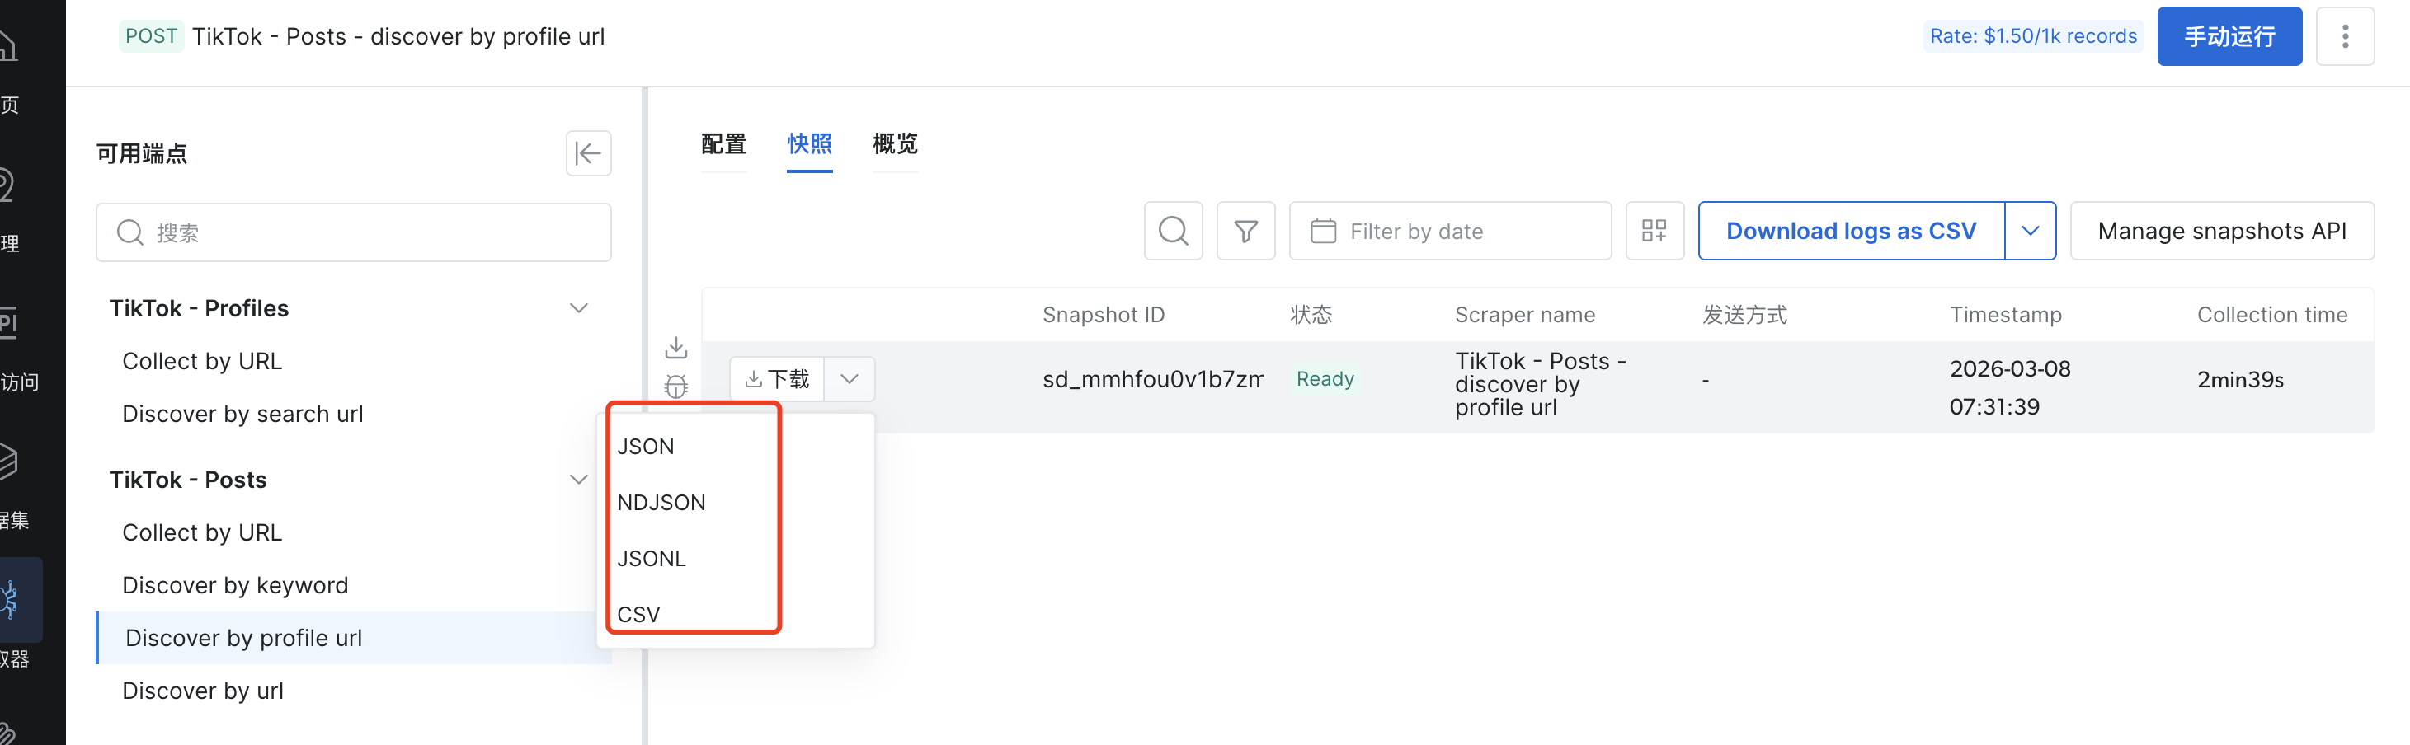
Task: Switch to the 概览 tab
Action: [894, 144]
